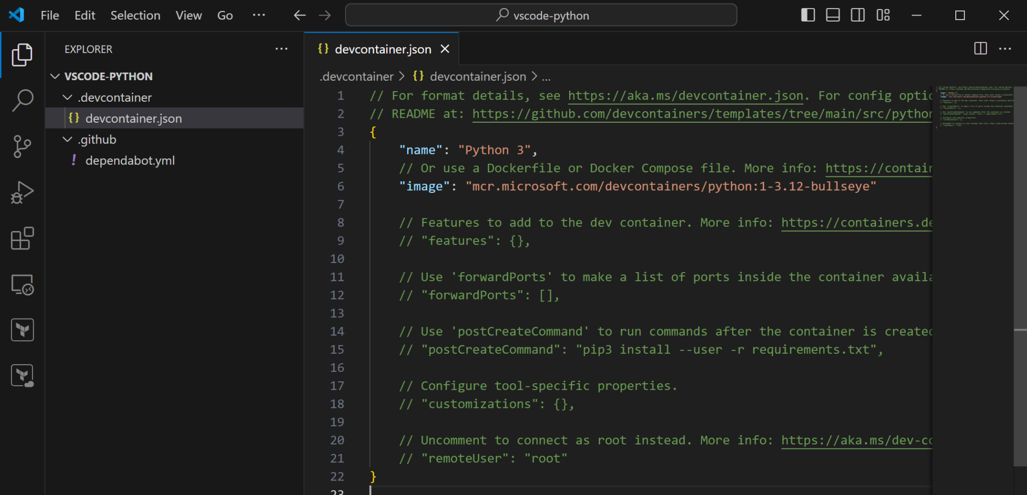The width and height of the screenshot is (1027, 495).
Task: Open the Extensions view
Action: (x=22, y=238)
